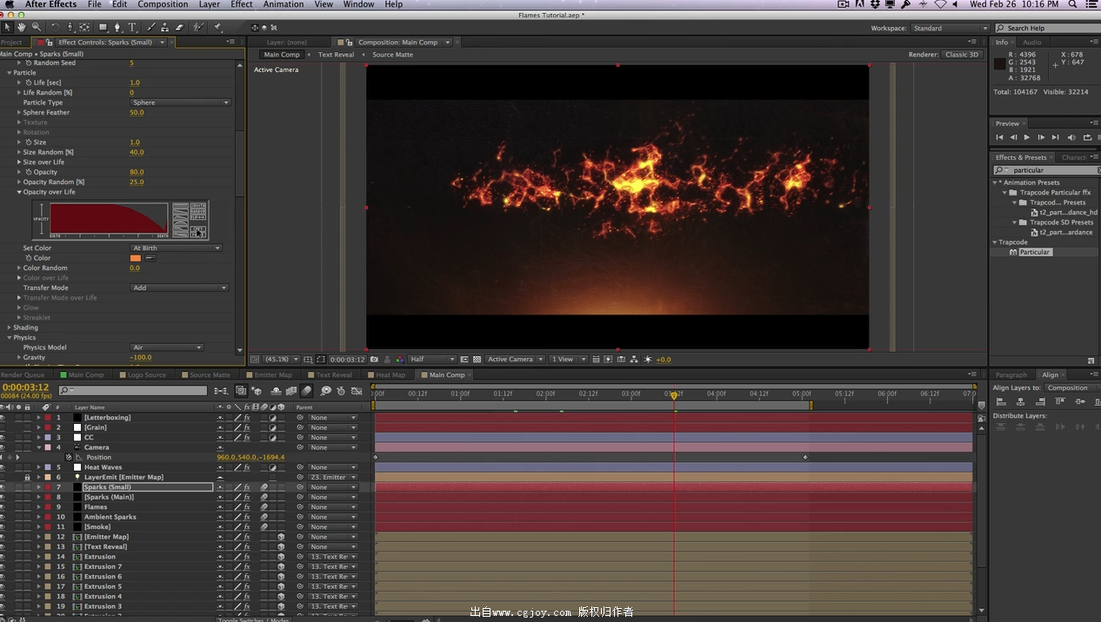This screenshot has width=1101, height=622.
Task: Expand the Ambient Sparks layer
Action: (38, 517)
